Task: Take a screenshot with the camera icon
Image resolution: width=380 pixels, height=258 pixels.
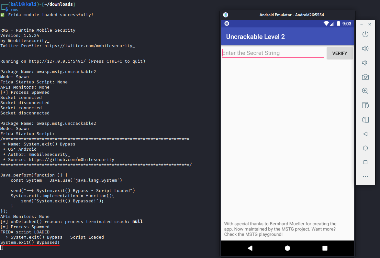Action: (365, 77)
